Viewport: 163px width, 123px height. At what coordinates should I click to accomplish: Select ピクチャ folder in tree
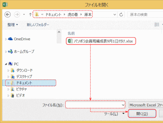[21, 89]
